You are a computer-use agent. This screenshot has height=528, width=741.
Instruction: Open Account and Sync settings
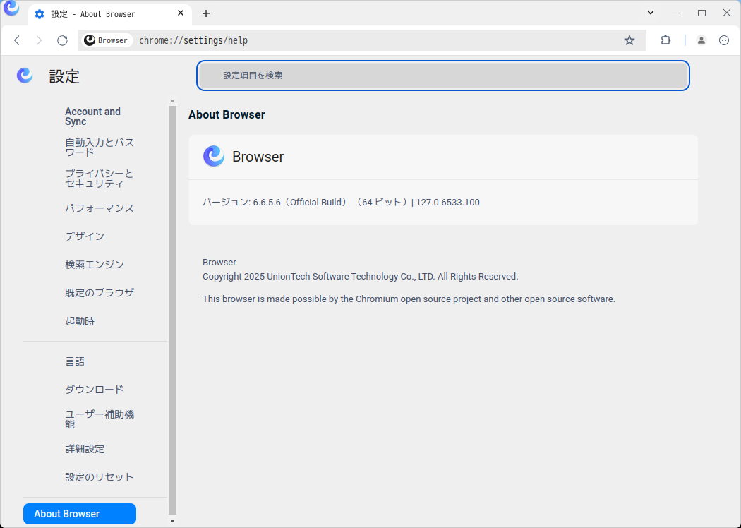(92, 116)
